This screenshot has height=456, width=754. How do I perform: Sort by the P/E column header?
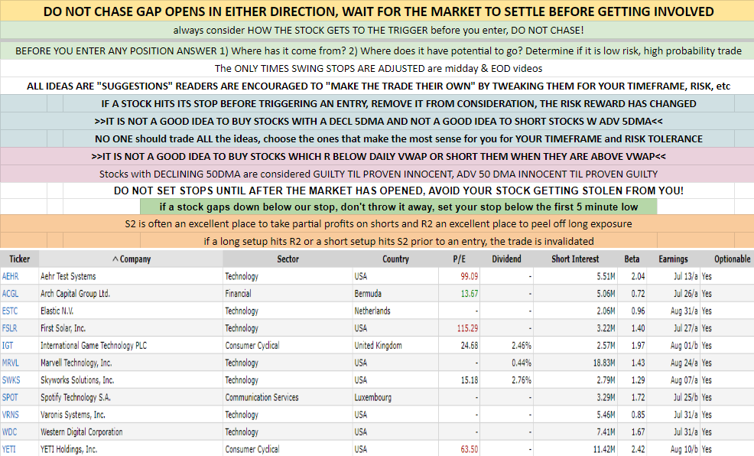[x=460, y=259]
